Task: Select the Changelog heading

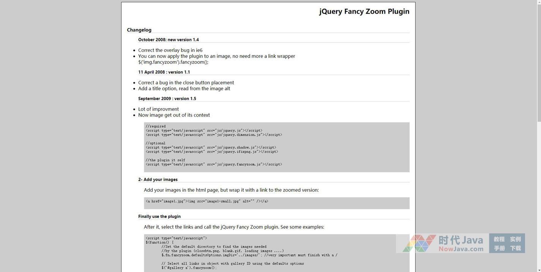Action: [x=139, y=30]
